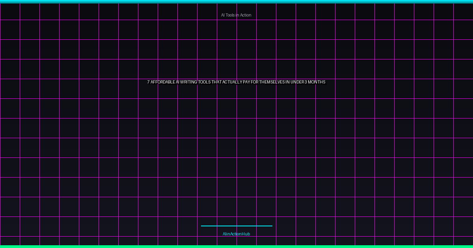Click the word 'Tools' in the top header
The height and width of the screenshot is (248, 473).
tap(231, 15)
